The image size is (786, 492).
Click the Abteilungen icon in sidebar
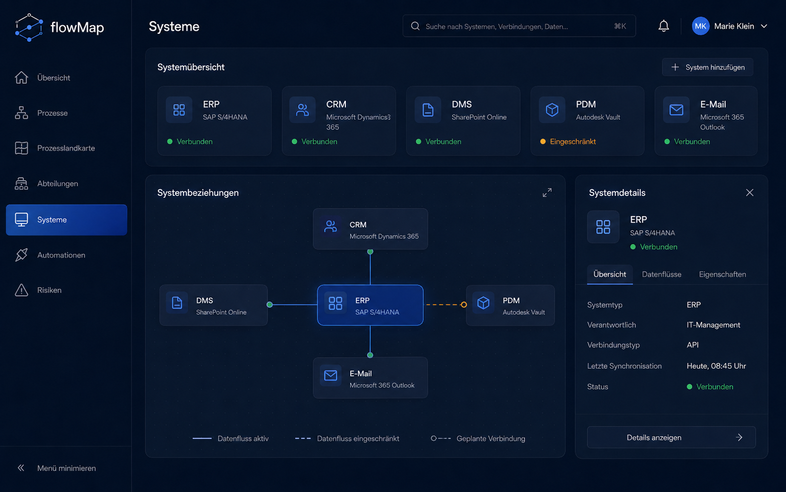point(21,184)
